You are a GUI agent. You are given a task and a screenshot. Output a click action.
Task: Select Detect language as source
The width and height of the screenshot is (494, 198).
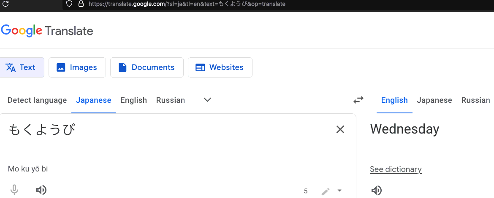[37, 100]
